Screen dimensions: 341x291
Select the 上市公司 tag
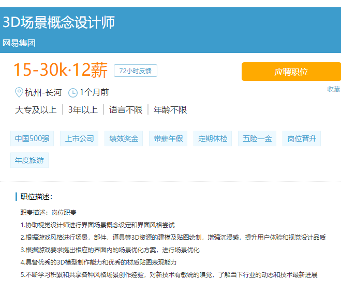coord(79,138)
